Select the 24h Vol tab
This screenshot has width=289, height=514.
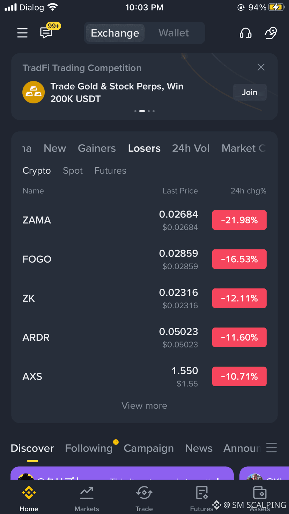click(191, 148)
